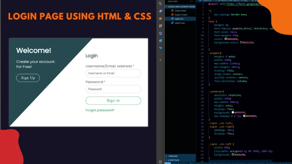Click the 'font-family: poppins' code line
Viewport: 292px width, 164px height.
pyautogui.click(x=244, y=29)
